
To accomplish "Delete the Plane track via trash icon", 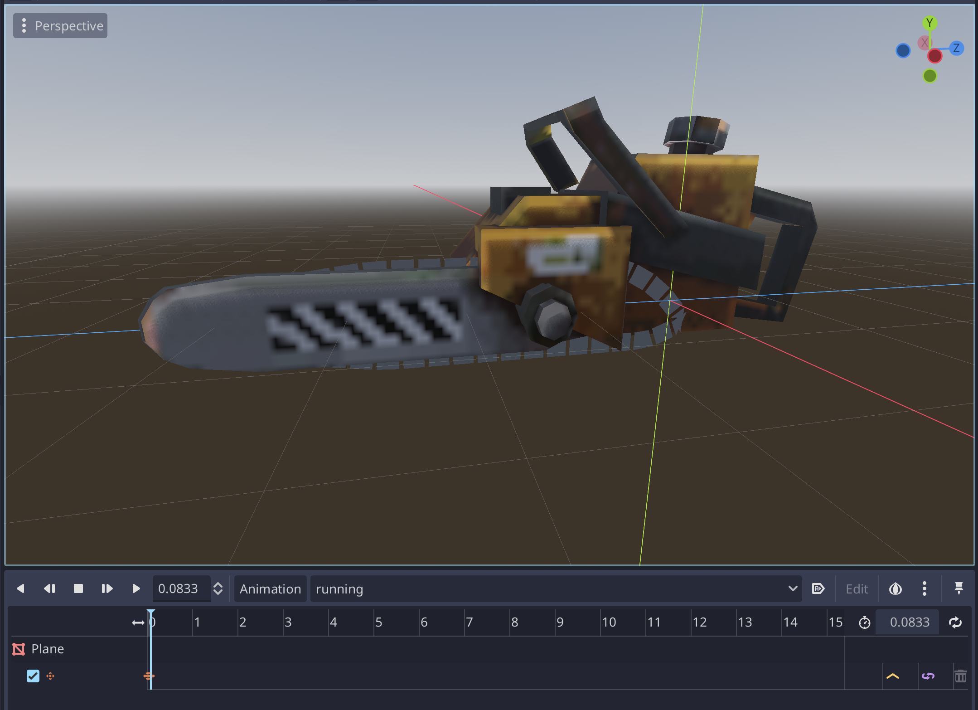I will [x=961, y=676].
